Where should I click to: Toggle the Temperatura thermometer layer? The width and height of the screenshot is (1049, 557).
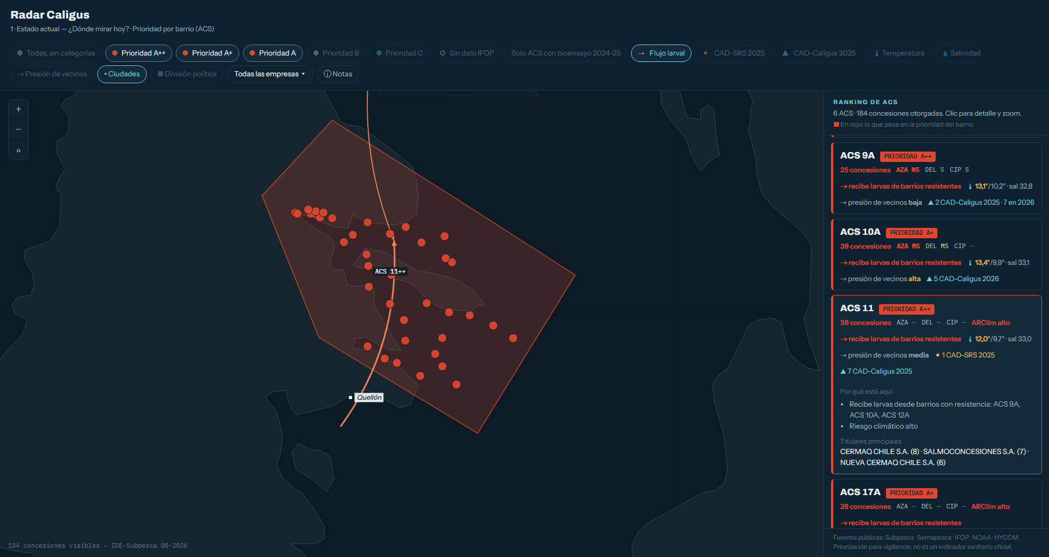(x=899, y=53)
